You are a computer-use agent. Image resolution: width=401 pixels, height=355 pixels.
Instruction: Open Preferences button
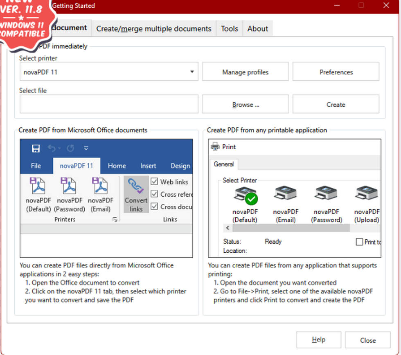pyautogui.click(x=336, y=72)
